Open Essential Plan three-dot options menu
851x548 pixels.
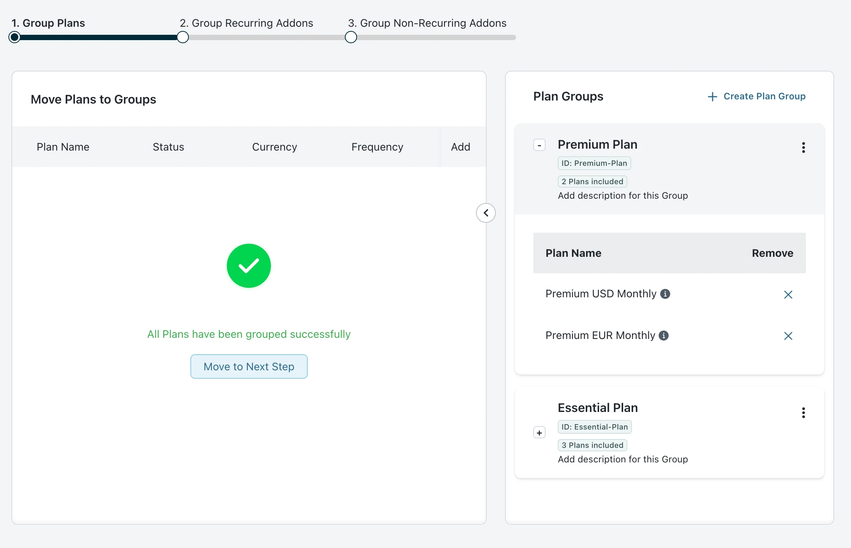[803, 413]
